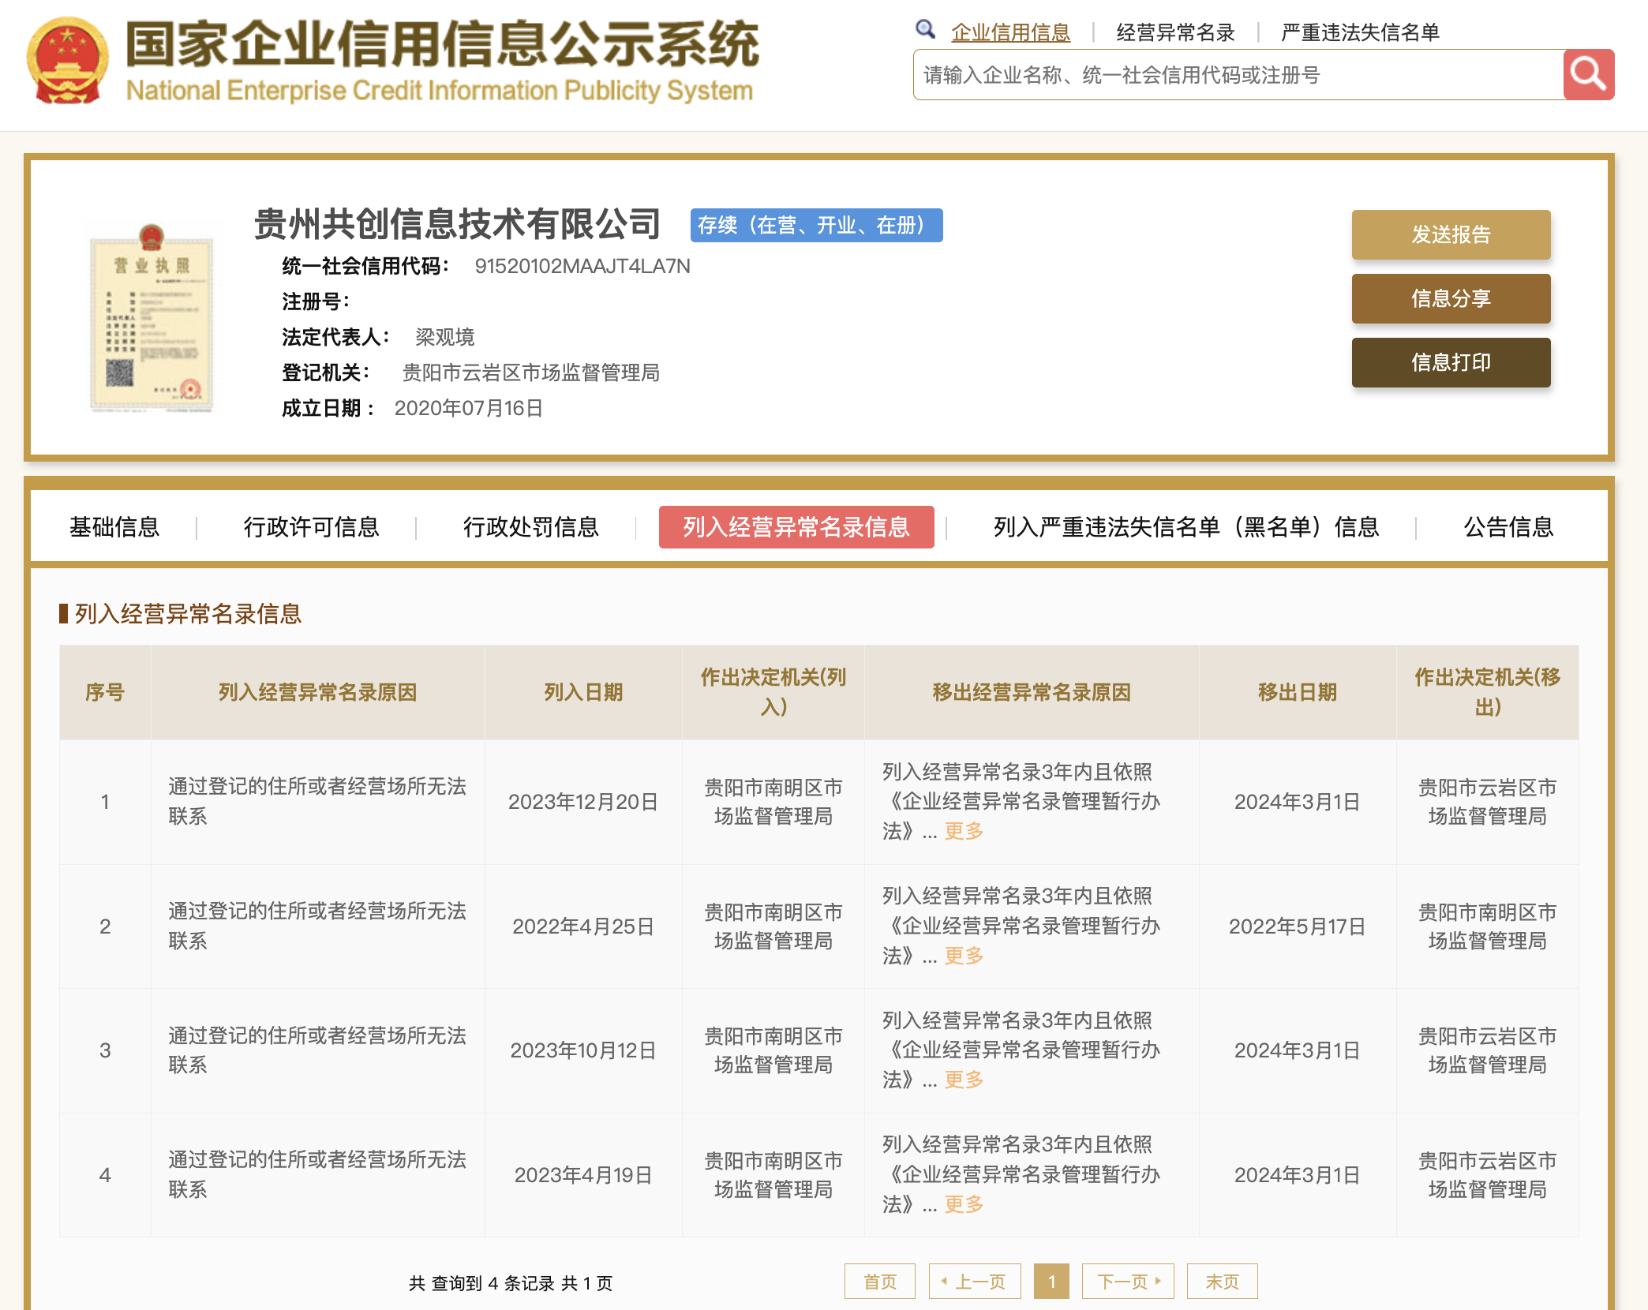Click the site title 国家企业信用信息公示系统
The height and width of the screenshot is (1310, 1648).
[442, 45]
